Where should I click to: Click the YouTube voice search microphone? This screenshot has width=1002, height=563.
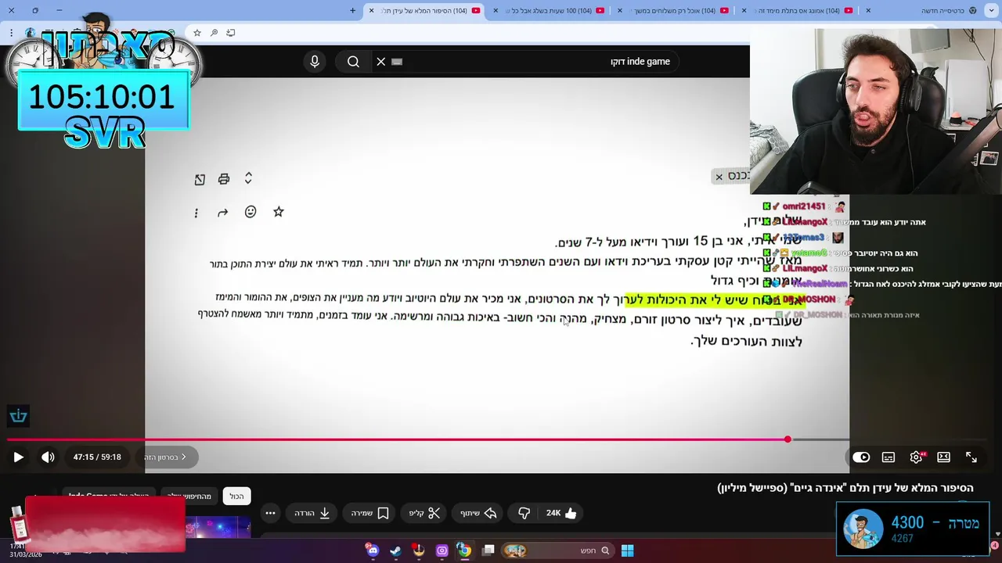(315, 62)
